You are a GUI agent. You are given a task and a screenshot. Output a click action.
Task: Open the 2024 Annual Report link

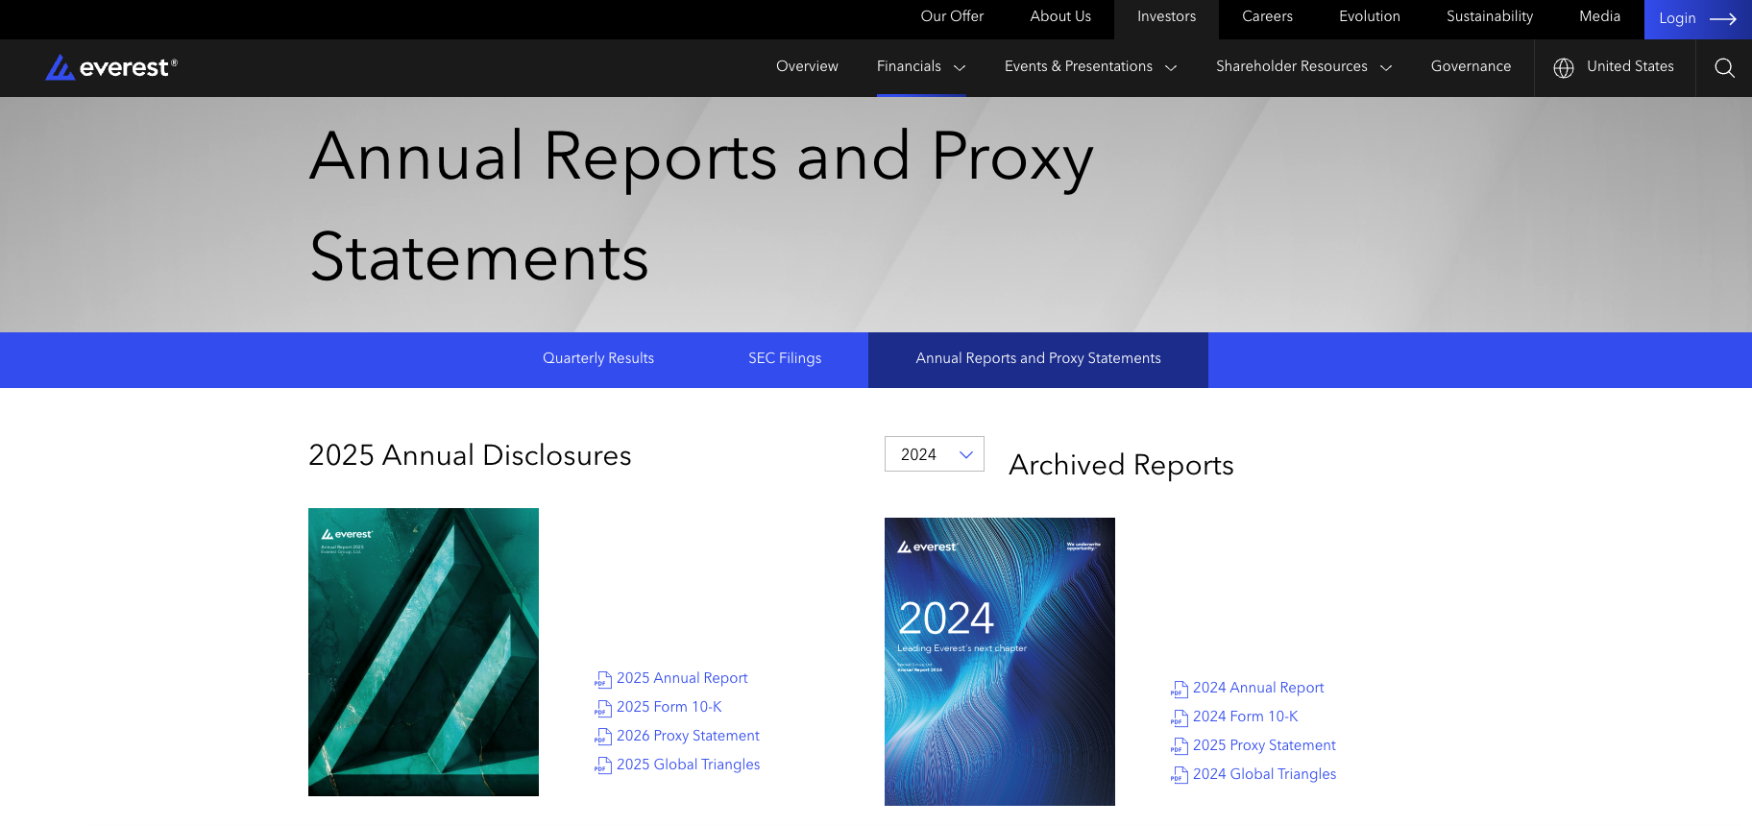[1258, 688]
